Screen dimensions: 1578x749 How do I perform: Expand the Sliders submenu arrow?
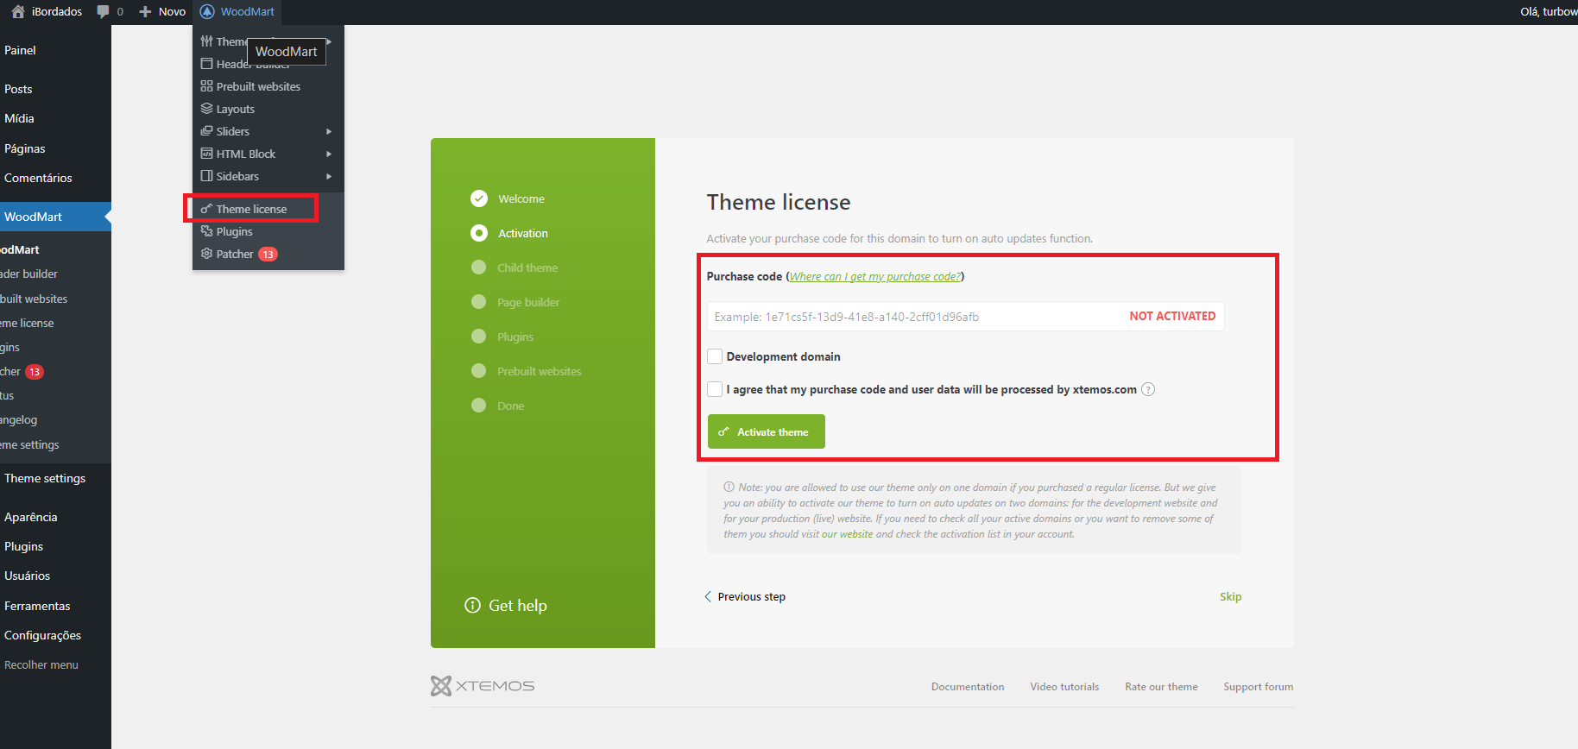click(329, 131)
